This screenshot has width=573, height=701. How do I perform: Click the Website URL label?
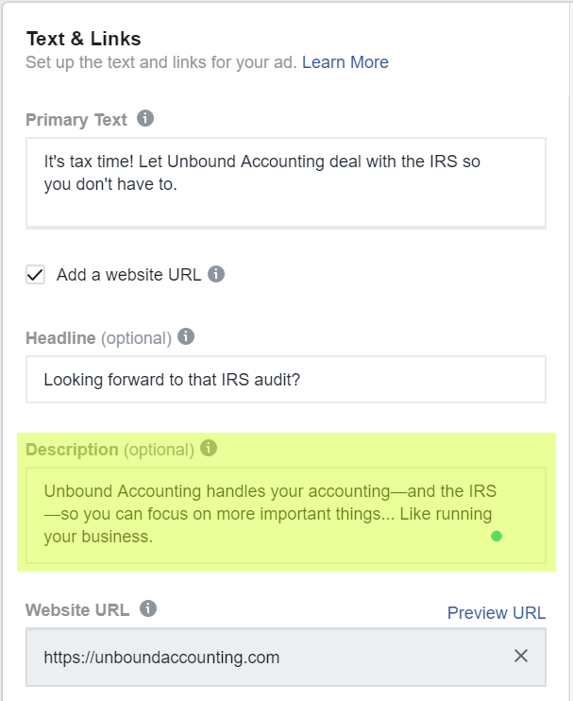[77, 609]
